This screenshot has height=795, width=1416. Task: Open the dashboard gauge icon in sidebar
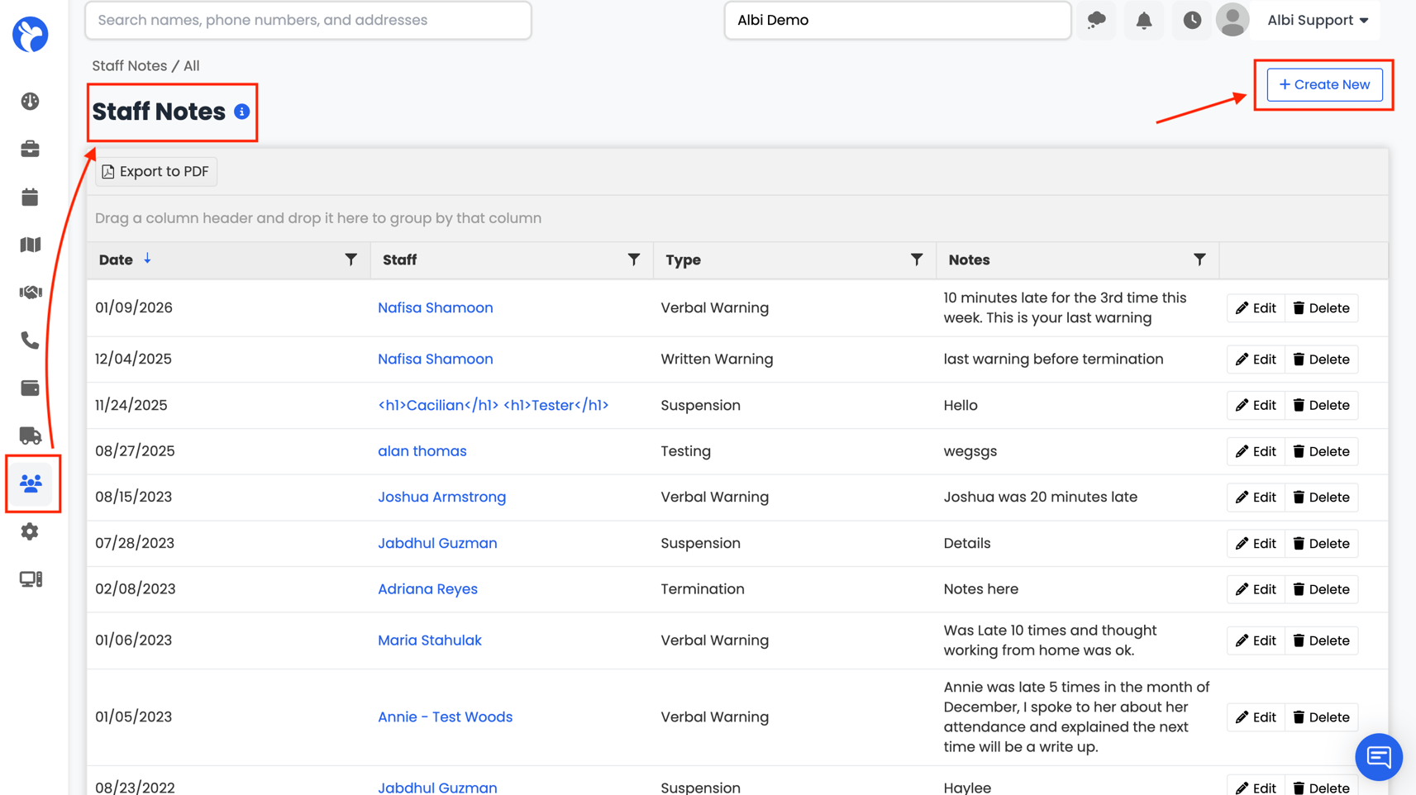click(x=30, y=101)
